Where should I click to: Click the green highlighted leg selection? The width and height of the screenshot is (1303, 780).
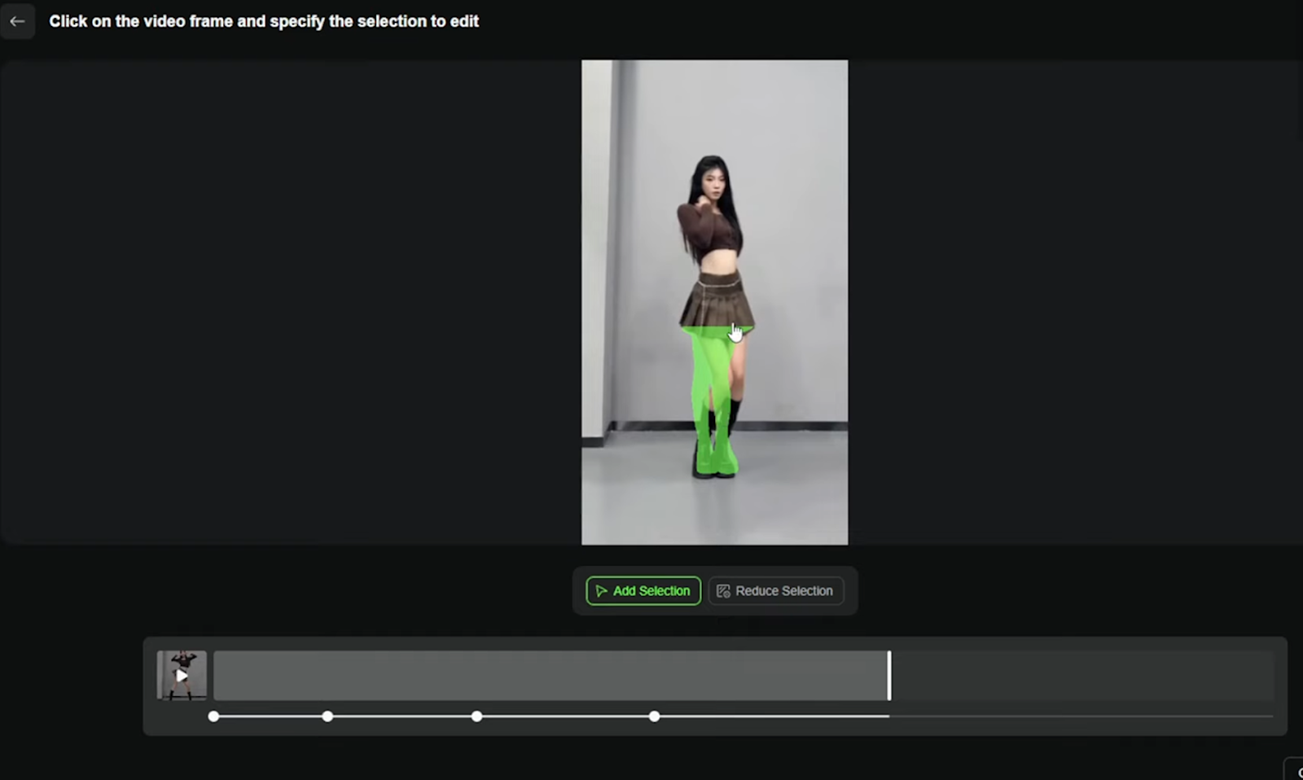705,375
